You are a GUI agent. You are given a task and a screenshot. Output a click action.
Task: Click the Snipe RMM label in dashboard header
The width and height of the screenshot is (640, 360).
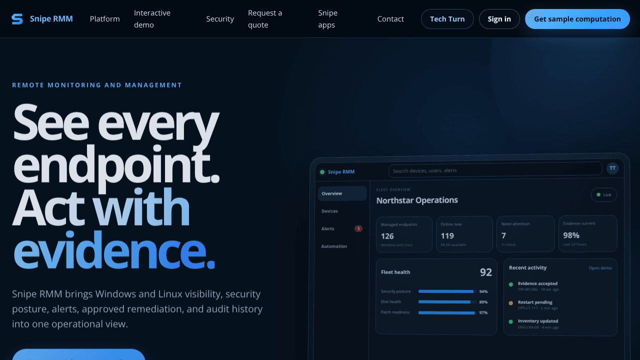[341, 172]
